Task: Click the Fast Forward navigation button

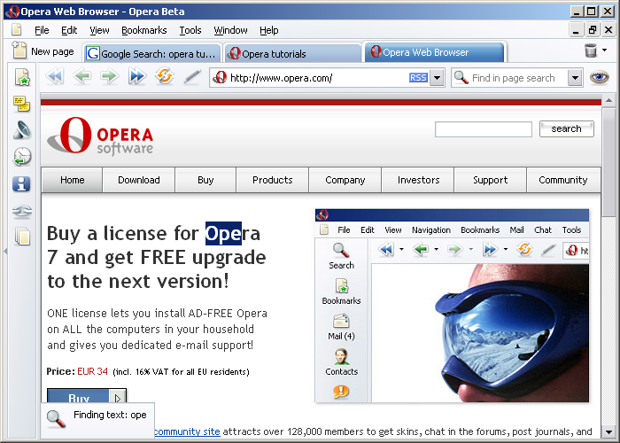Action: (x=136, y=77)
